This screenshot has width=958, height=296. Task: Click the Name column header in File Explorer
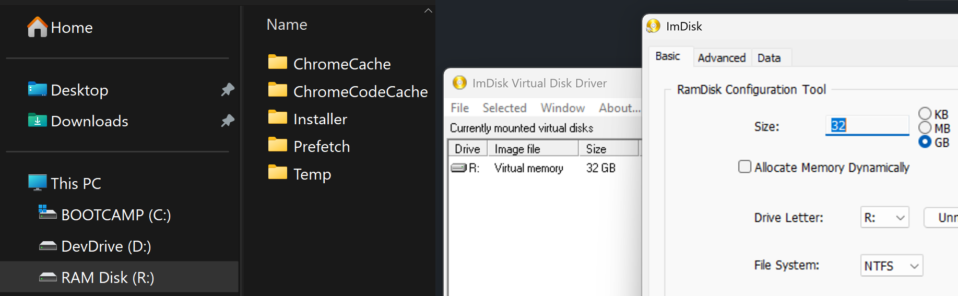[287, 25]
